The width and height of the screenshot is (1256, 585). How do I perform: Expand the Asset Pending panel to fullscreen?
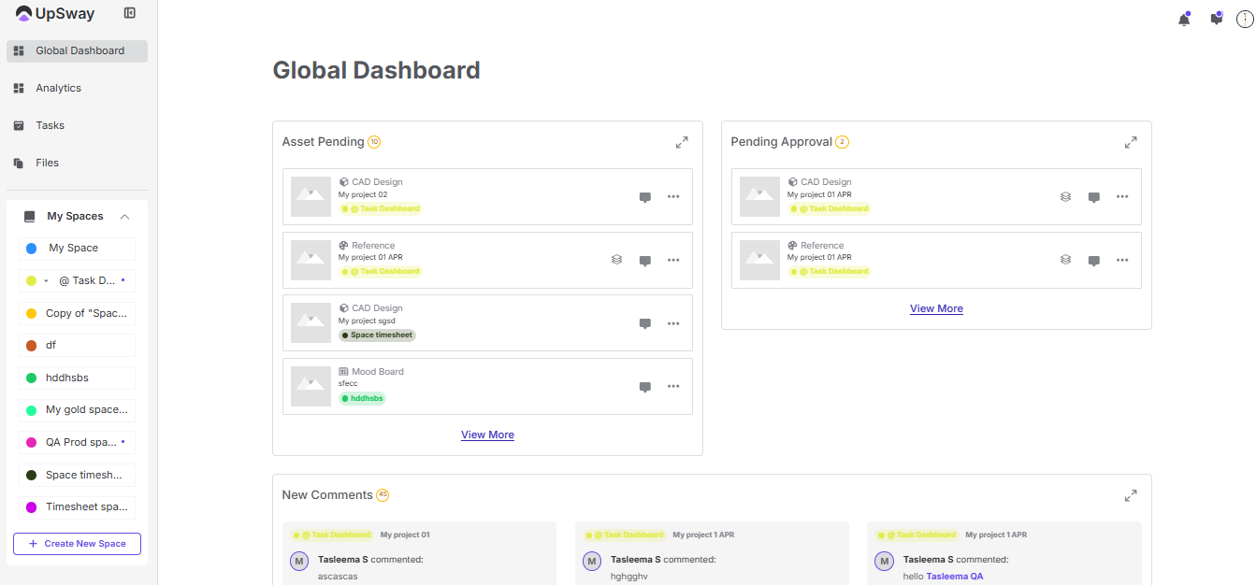click(682, 142)
